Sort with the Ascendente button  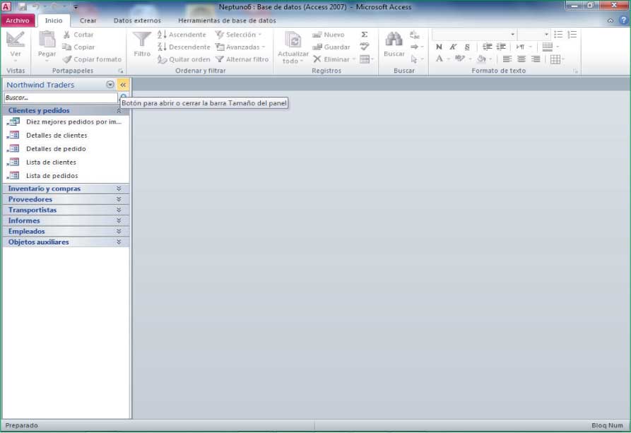coord(182,35)
